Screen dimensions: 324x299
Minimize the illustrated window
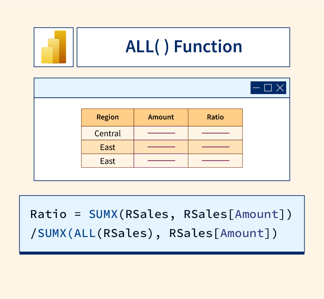[256, 88]
